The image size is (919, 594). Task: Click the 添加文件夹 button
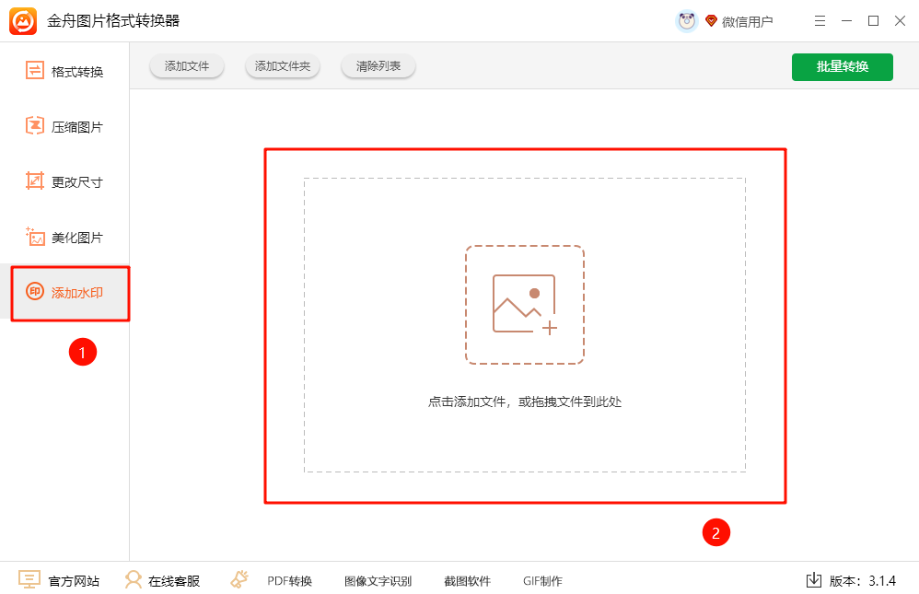pos(283,66)
